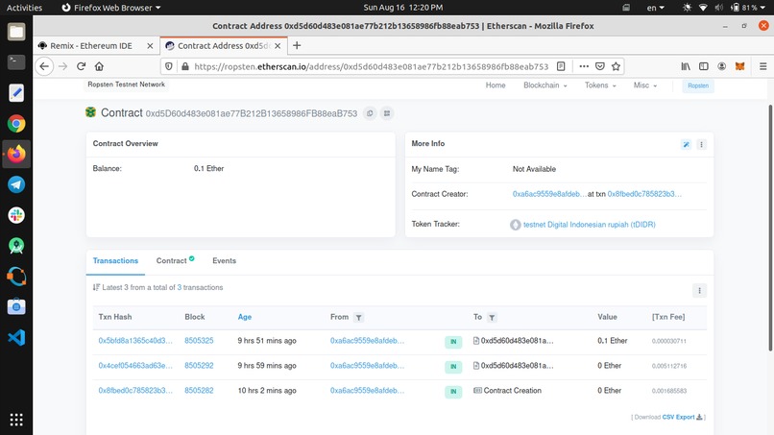The height and width of the screenshot is (435, 774).
Task: Copy the contract address to clipboard
Action: click(x=370, y=113)
